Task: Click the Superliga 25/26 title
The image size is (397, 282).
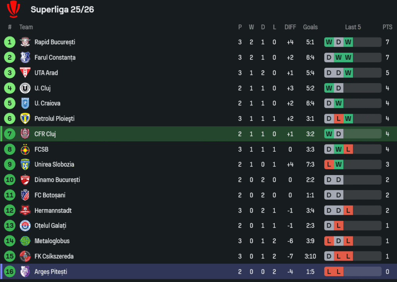Action: click(x=62, y=10)
